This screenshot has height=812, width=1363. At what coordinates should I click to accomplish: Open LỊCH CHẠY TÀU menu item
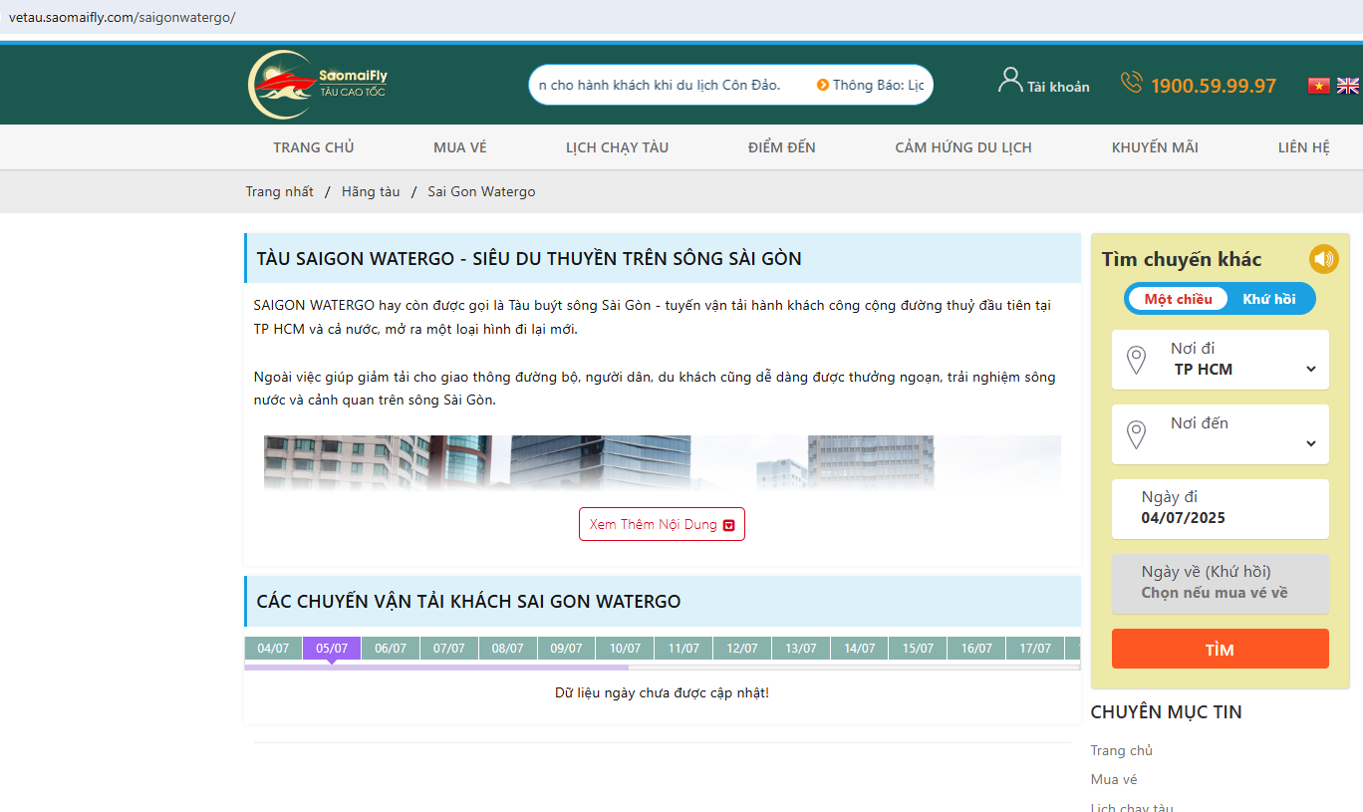tap(618, 147)
